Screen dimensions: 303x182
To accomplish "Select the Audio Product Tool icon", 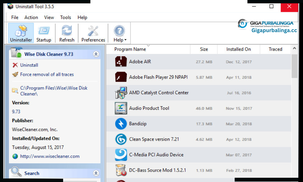I will pos(121,108).
